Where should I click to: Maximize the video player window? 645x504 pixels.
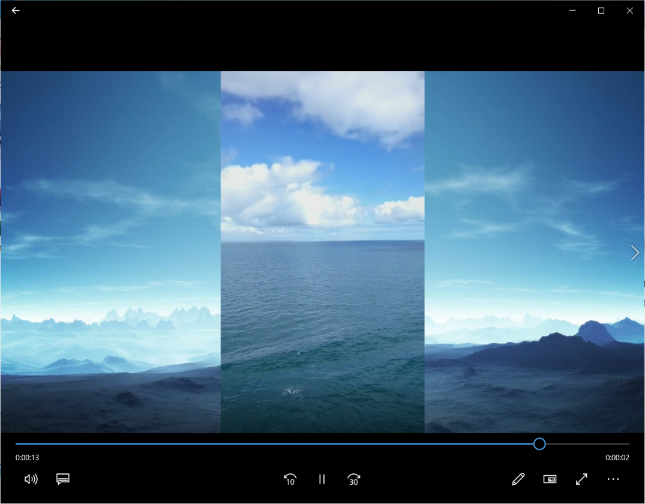(601, 10)
